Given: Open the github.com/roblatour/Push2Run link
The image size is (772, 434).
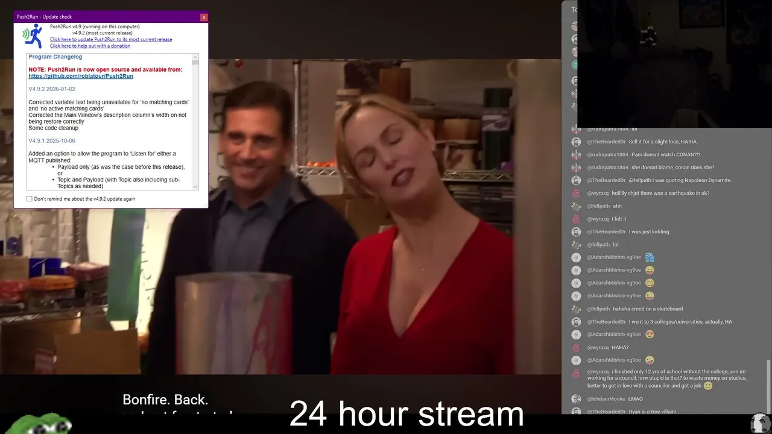Looking at the screenshot, I should click(81, 77).
